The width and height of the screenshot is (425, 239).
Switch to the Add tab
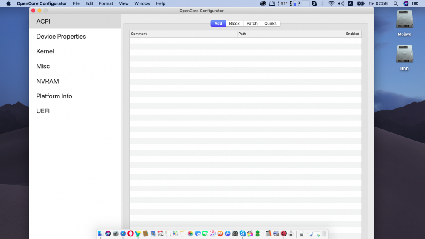point(218,23)
